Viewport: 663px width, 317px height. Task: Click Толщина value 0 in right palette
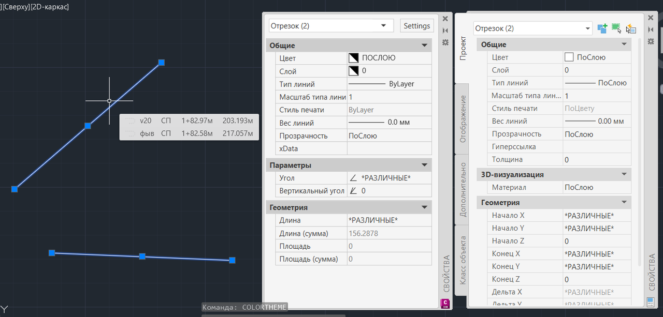(597, 160)
